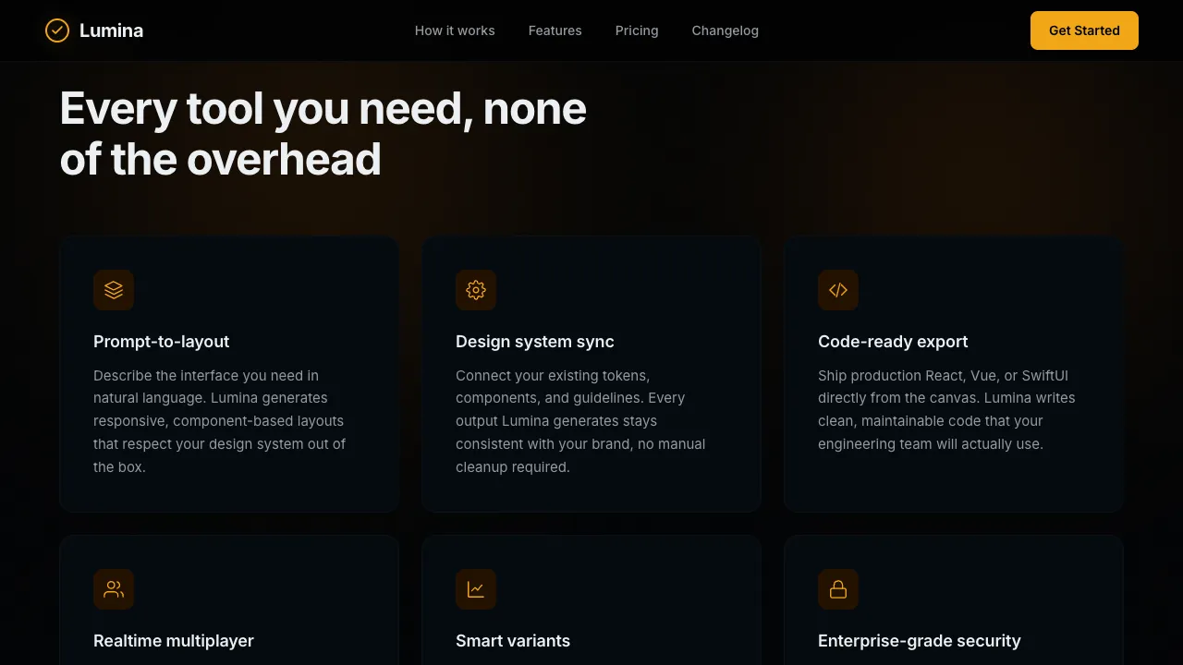Click the 'Ship production React, Vue' description
This screenshot has width=1183, height=665.
(946, 410)
